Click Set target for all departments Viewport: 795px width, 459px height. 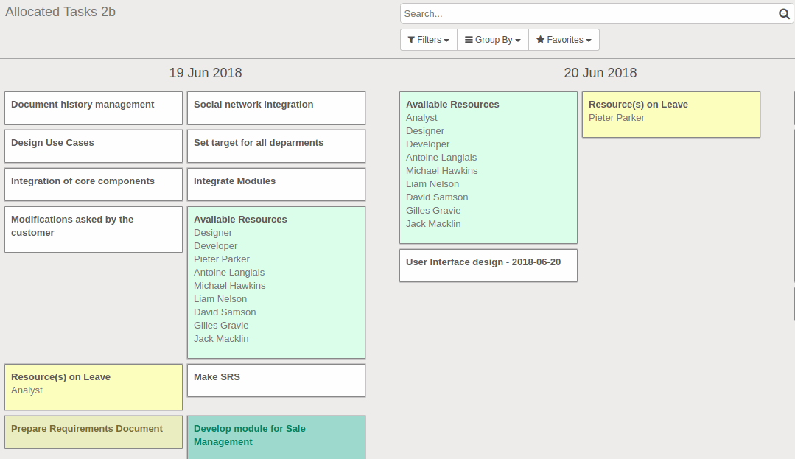coord(276,146)
